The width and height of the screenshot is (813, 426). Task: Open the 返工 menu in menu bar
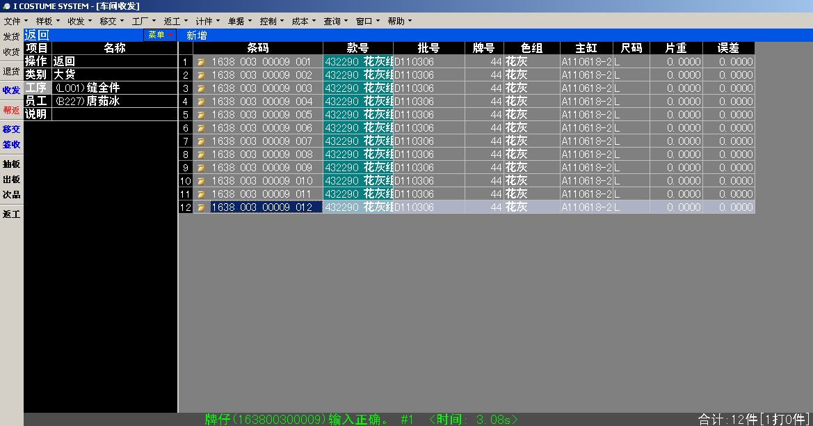pyautogui.click(x=175, y=22)
